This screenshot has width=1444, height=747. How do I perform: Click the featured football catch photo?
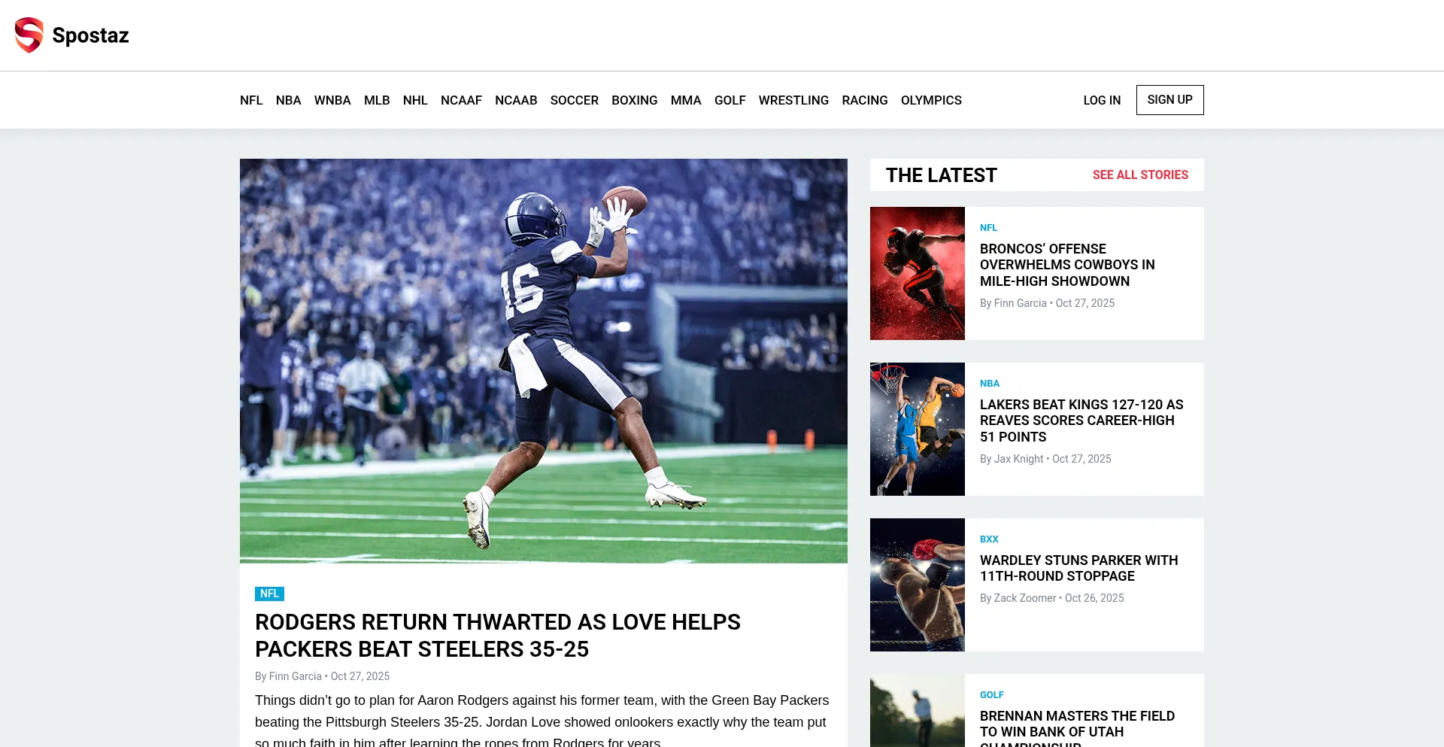(x=543, y=360)
